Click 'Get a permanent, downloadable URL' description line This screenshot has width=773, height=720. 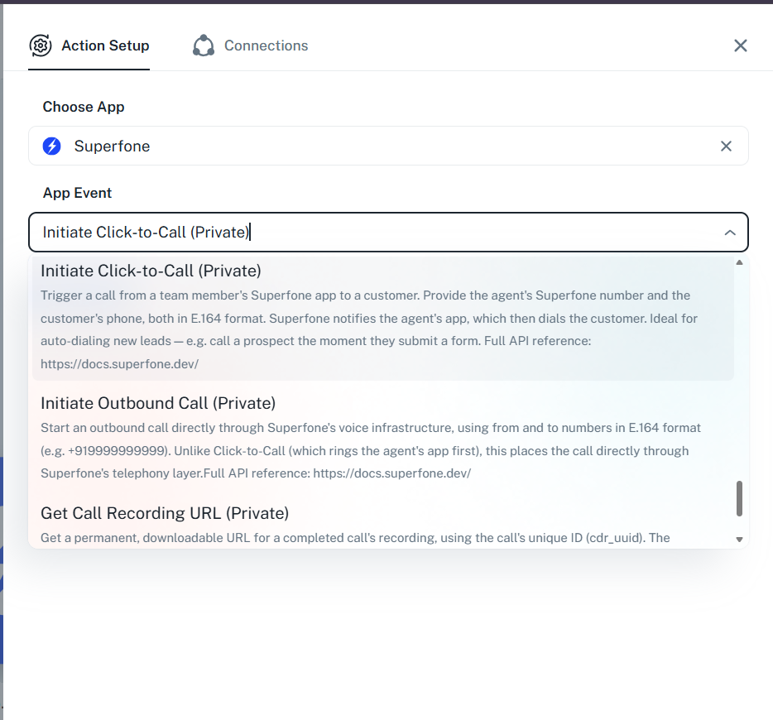355,538
